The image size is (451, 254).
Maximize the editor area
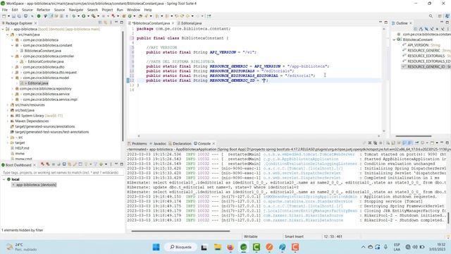386,22
